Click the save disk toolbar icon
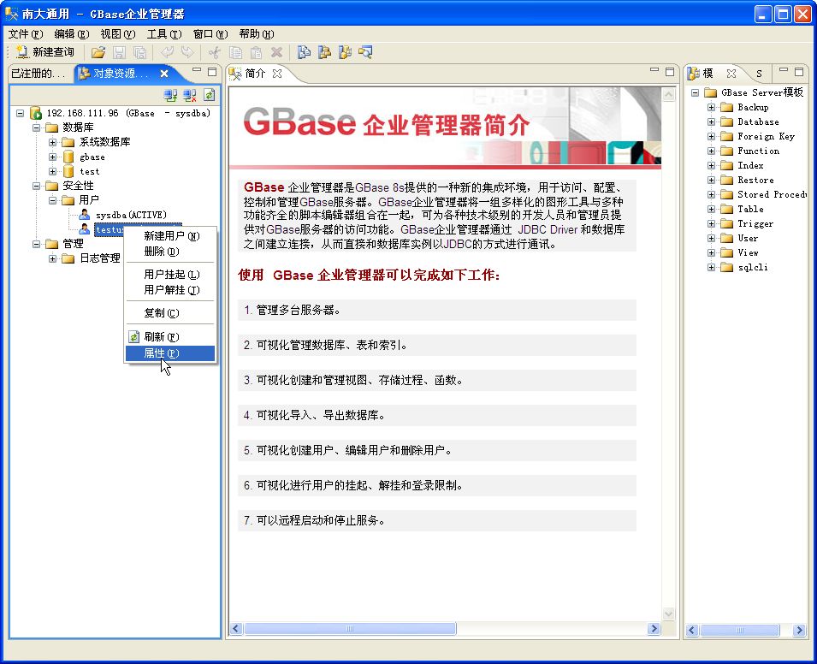 pos(119,52)
